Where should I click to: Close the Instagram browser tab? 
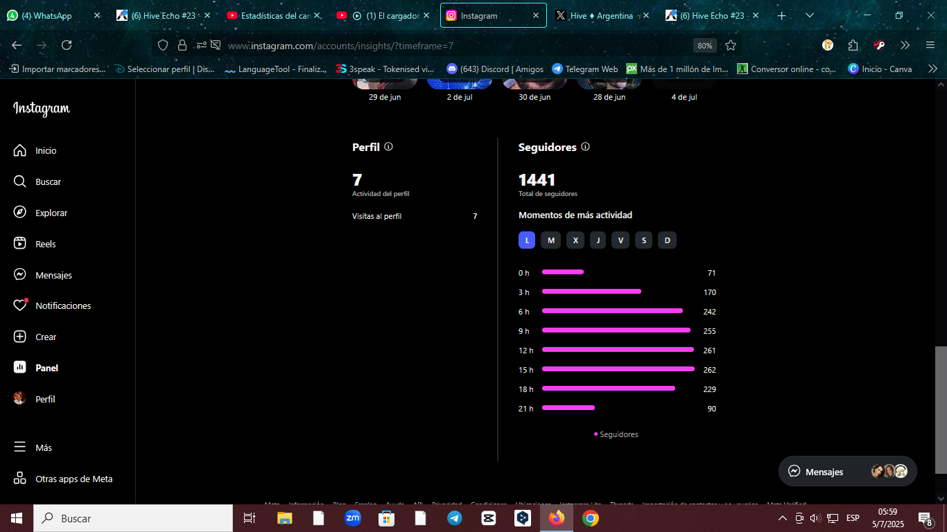[x=535, y=15]
